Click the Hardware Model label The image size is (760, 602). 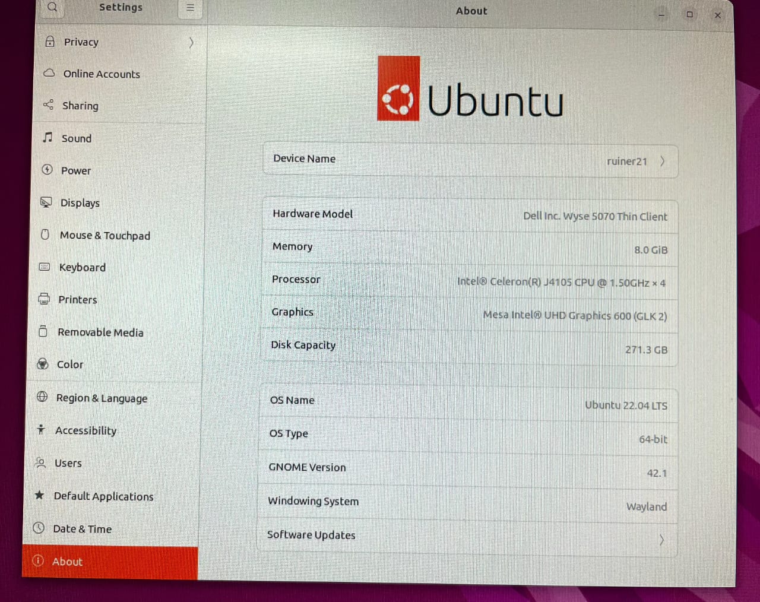pyautogui.click(x=312, y=214)
